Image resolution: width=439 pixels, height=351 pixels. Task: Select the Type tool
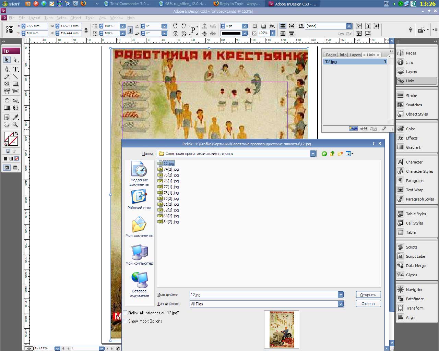point(15,69)
